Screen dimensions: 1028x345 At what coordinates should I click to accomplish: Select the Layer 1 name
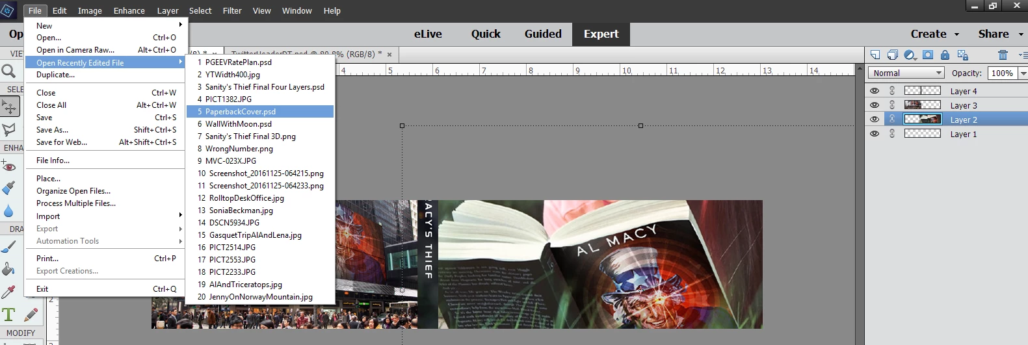964,134
